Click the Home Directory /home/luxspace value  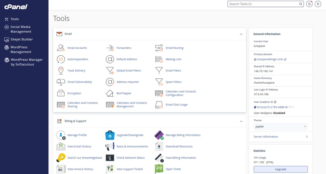[264, 83]
